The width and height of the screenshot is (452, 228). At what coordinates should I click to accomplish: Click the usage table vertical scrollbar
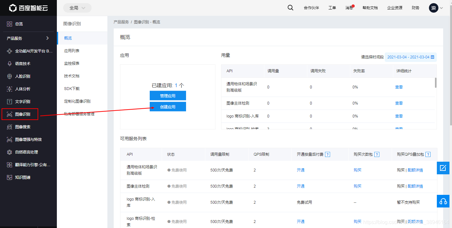click(x=436, y=83)
